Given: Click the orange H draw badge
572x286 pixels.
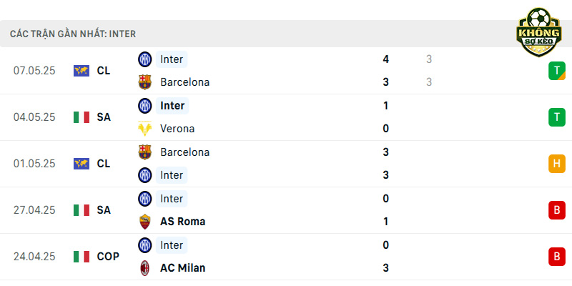Looking at the screenshot, I should pos(557,164).
